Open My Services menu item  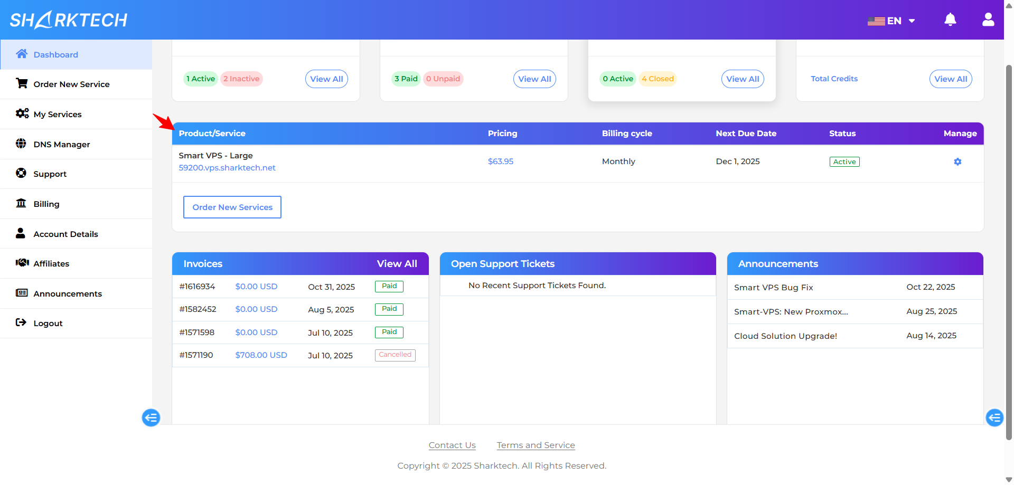(76, 115)
